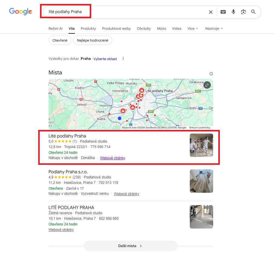Click the magnifying glass search icon
Viewport: 275px width, 258px height.
(x=253, y=12)
